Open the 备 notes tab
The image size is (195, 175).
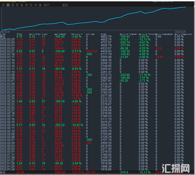click(x=40, y=5)
